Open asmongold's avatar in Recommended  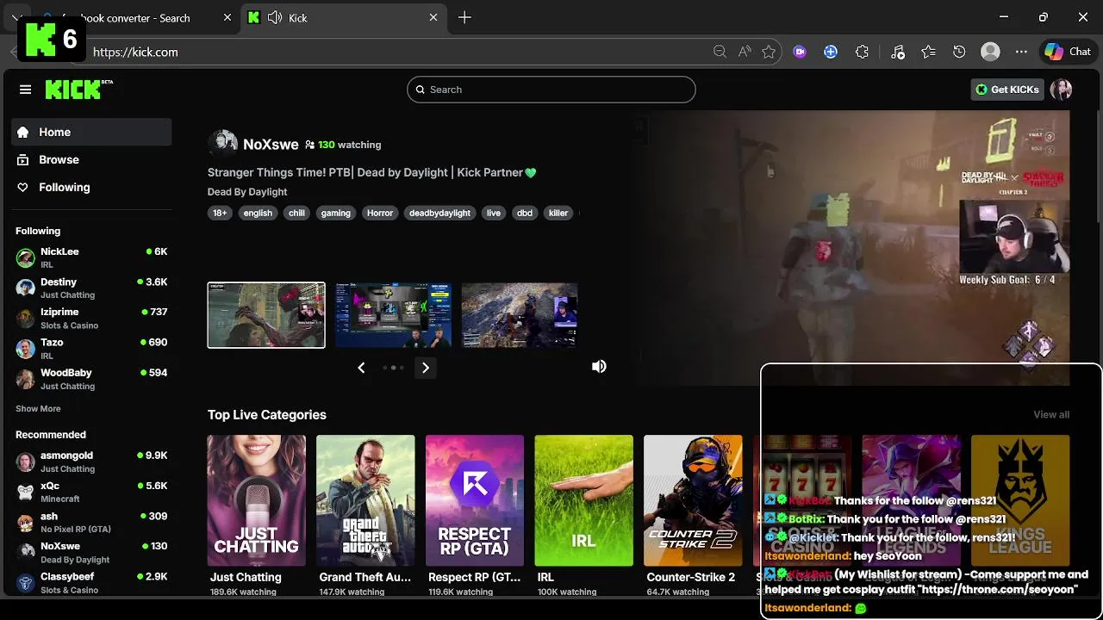[26, 462]
